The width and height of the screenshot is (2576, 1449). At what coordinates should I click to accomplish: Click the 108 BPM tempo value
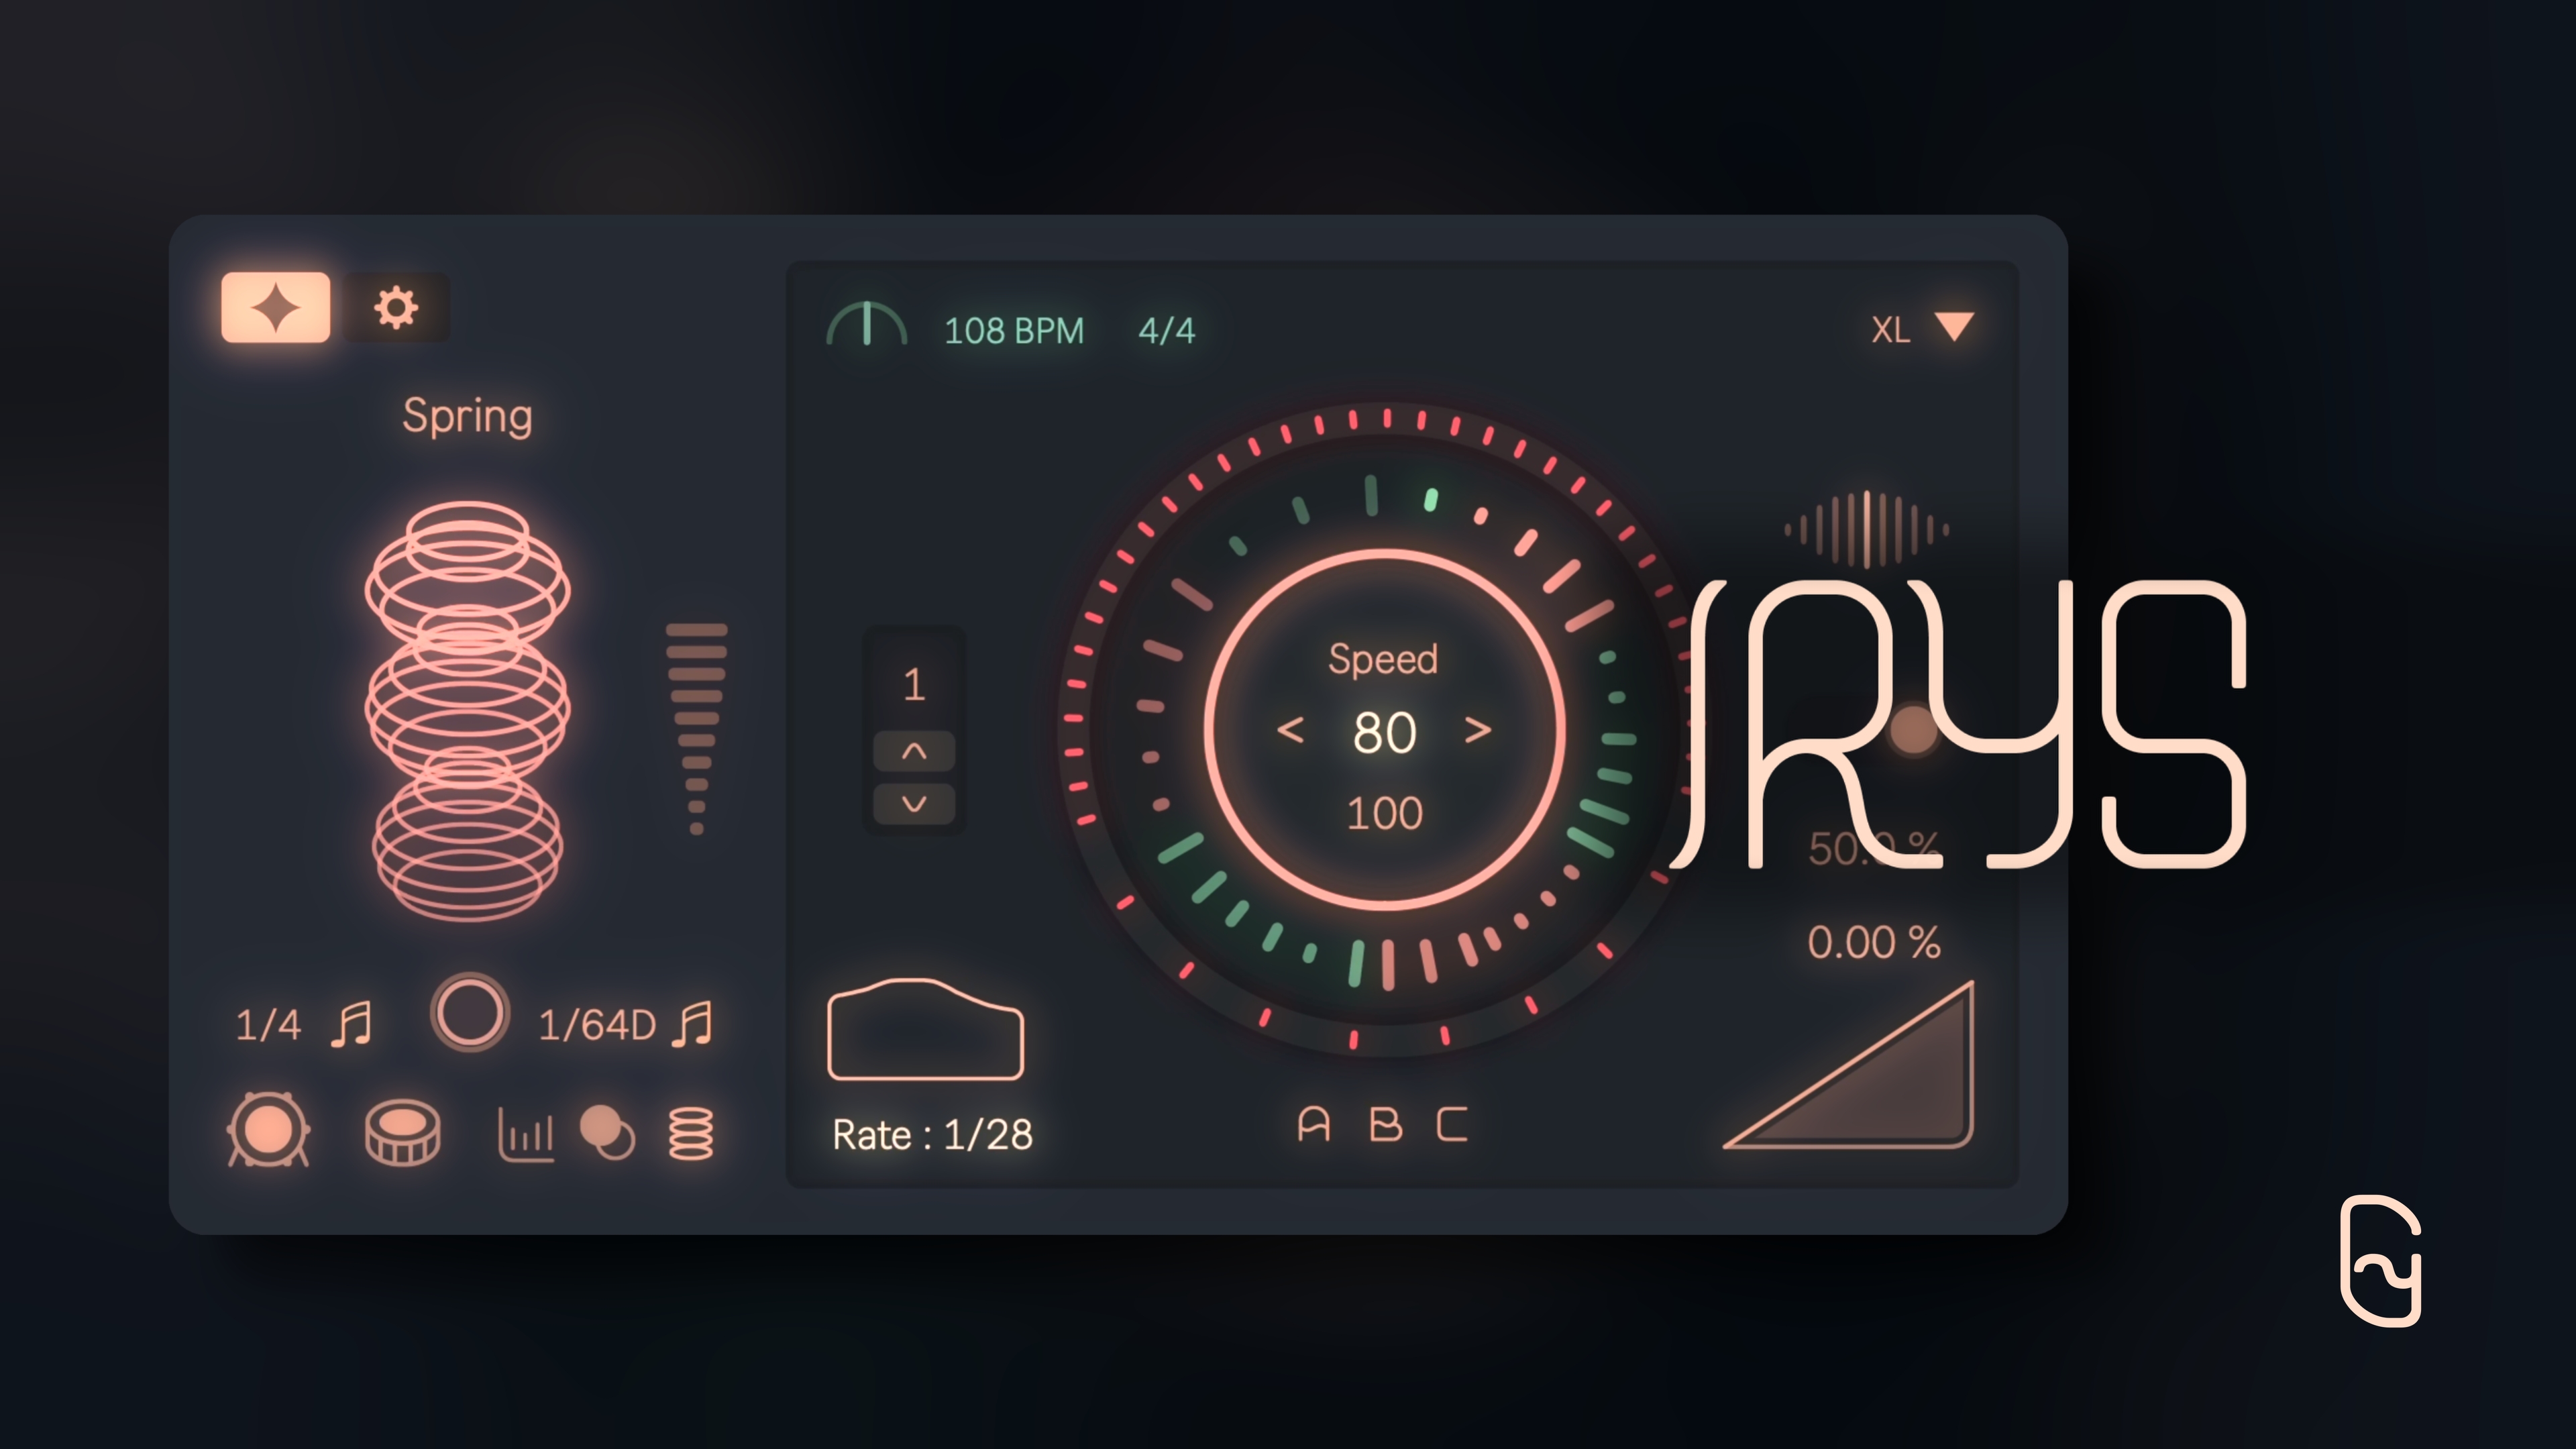tap(1013, 330)
